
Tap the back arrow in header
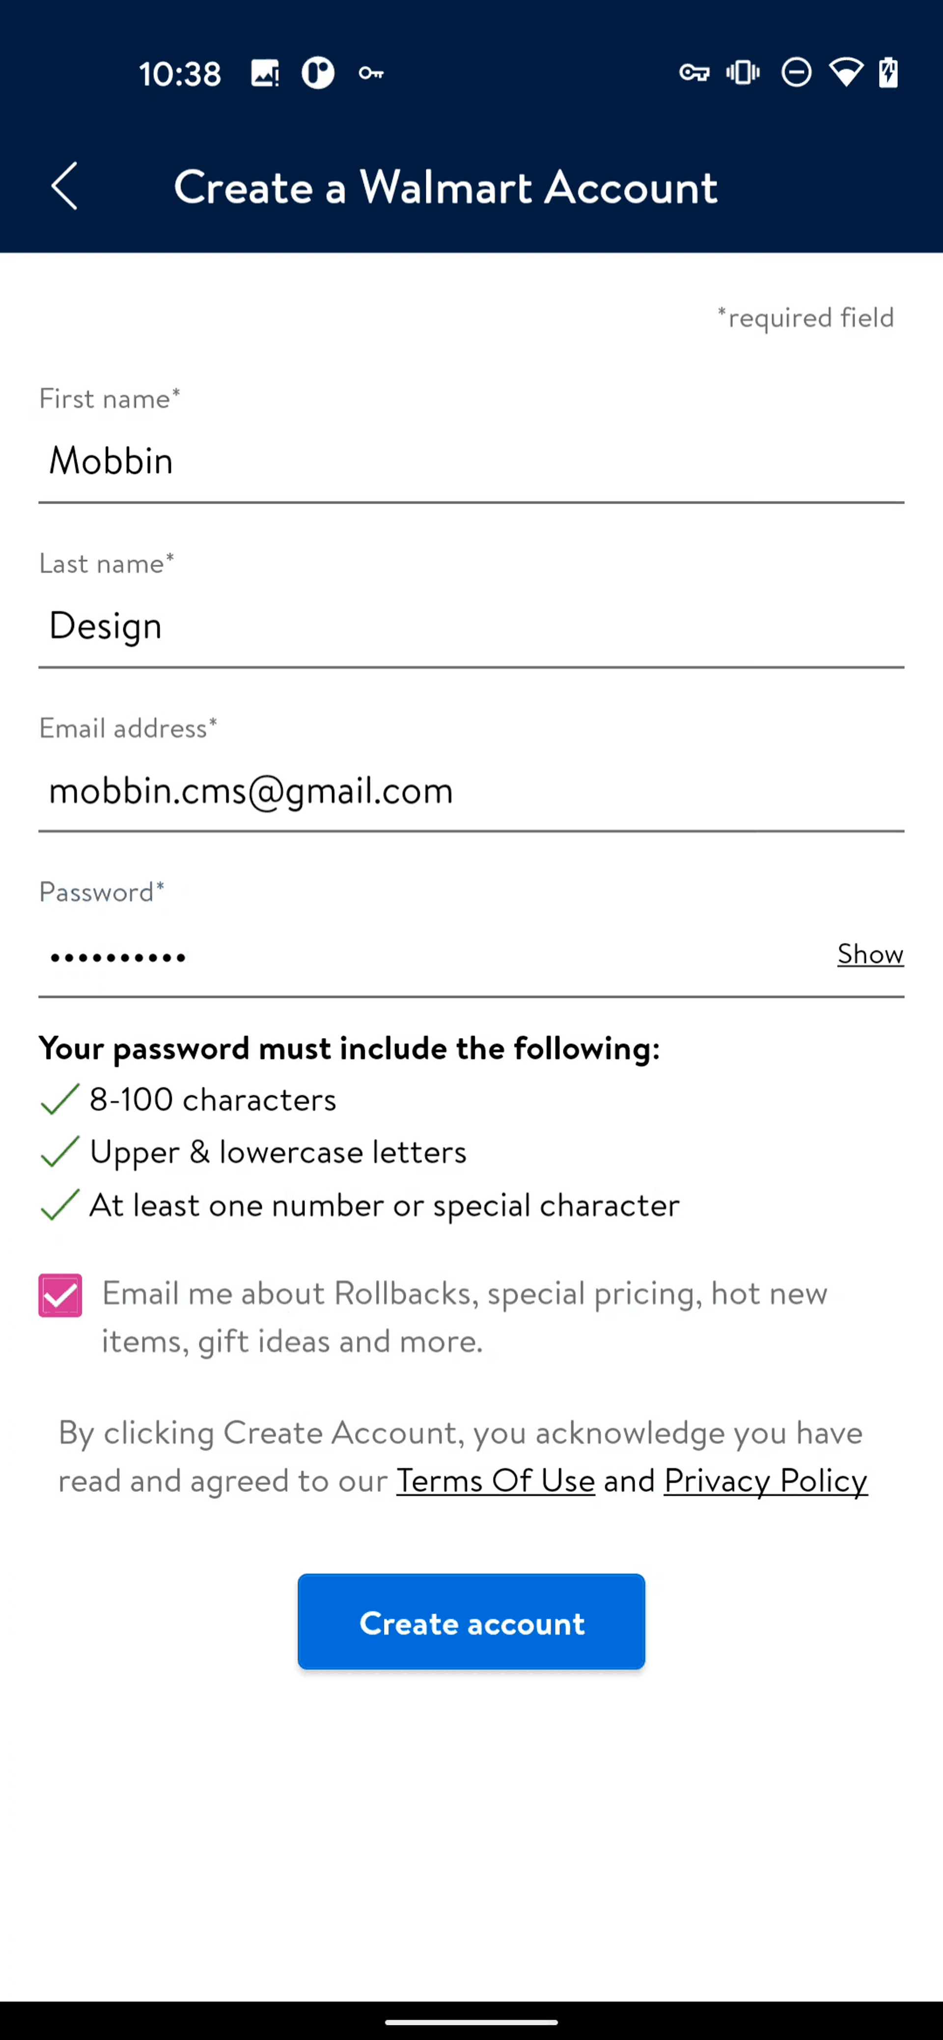click(65, 186)
